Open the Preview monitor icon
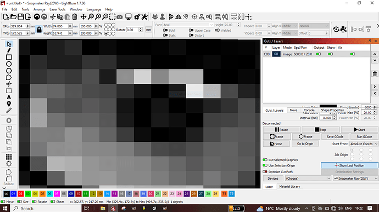This screenshot has width=379, height=212. (x=129, y=17)
